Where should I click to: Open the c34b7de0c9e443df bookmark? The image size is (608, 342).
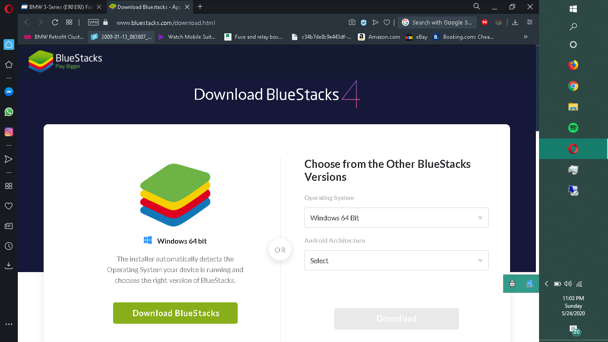321,37
